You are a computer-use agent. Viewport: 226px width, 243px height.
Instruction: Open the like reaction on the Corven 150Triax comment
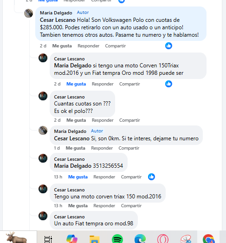click(x=168, y=84)
